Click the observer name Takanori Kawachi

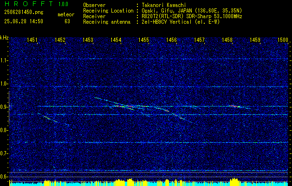pyautogui.click(x=163, y=5)
